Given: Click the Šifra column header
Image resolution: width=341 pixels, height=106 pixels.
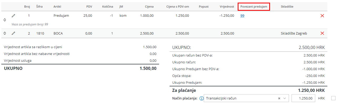Looking at the screenshot, I should (39, 7).
